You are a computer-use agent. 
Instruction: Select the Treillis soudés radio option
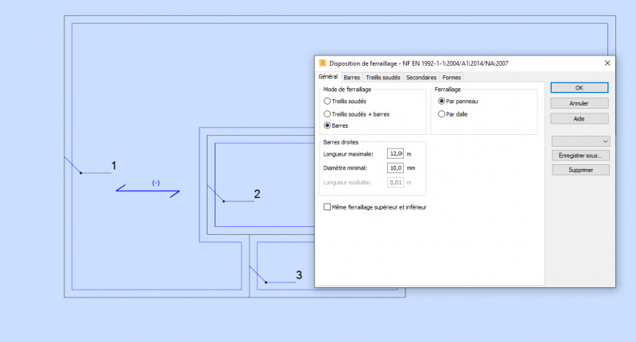click(x=327, y=102)
